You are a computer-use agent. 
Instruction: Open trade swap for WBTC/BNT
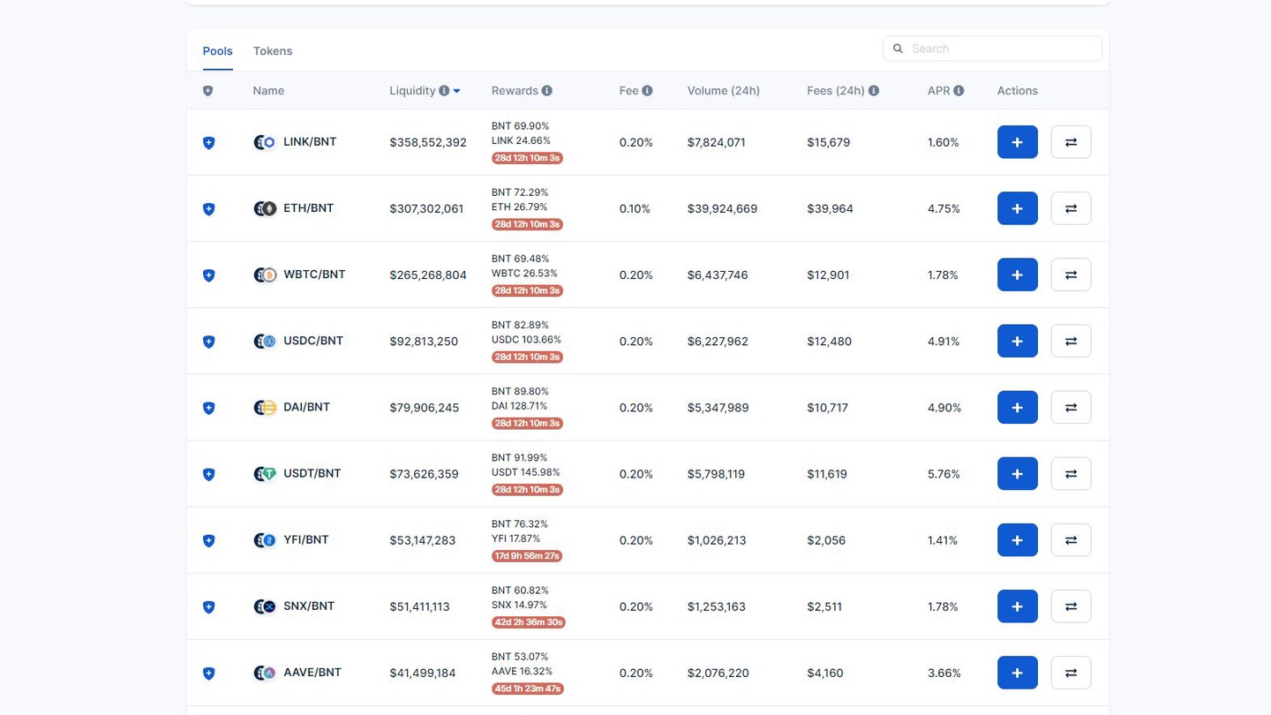(1071, 275)
